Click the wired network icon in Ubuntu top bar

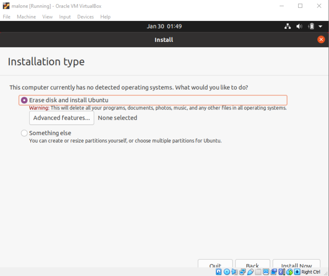287,27
